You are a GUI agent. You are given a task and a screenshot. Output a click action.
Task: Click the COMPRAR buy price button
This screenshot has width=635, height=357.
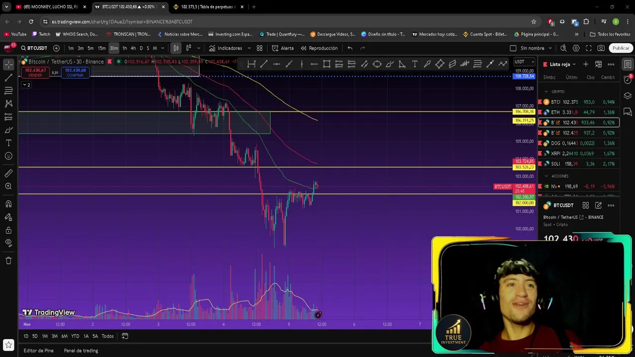tap(75, 72)
